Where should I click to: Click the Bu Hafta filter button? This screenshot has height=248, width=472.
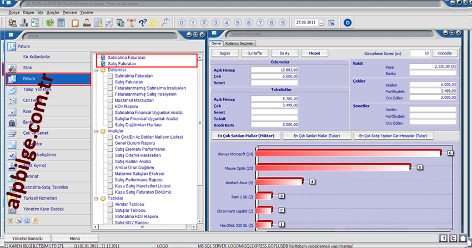point(254,53)
